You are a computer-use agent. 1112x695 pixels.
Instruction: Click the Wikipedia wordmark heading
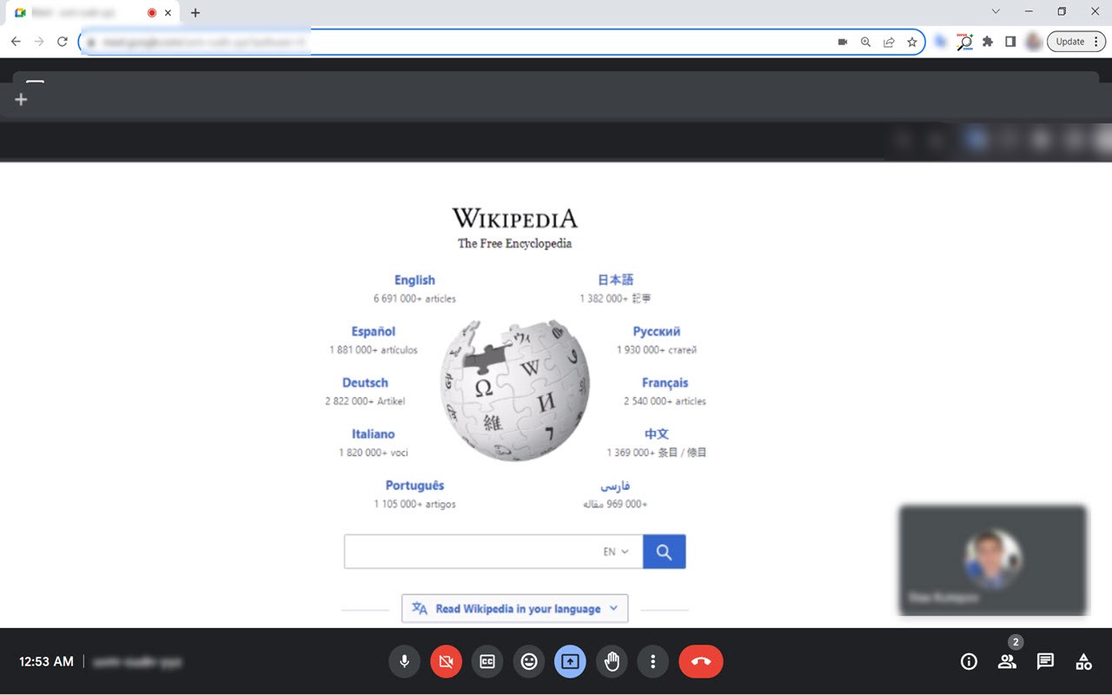[514, 217]
